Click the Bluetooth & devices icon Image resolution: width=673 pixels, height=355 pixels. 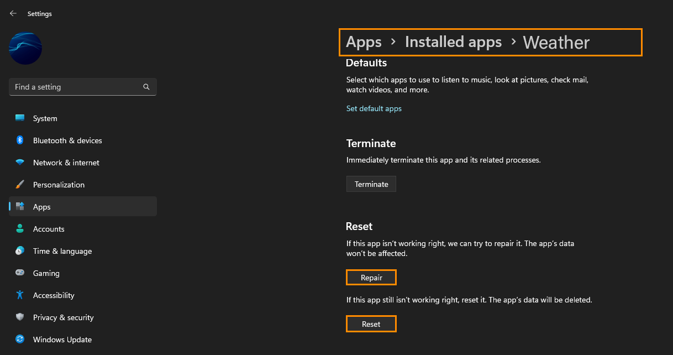point(20,140)
